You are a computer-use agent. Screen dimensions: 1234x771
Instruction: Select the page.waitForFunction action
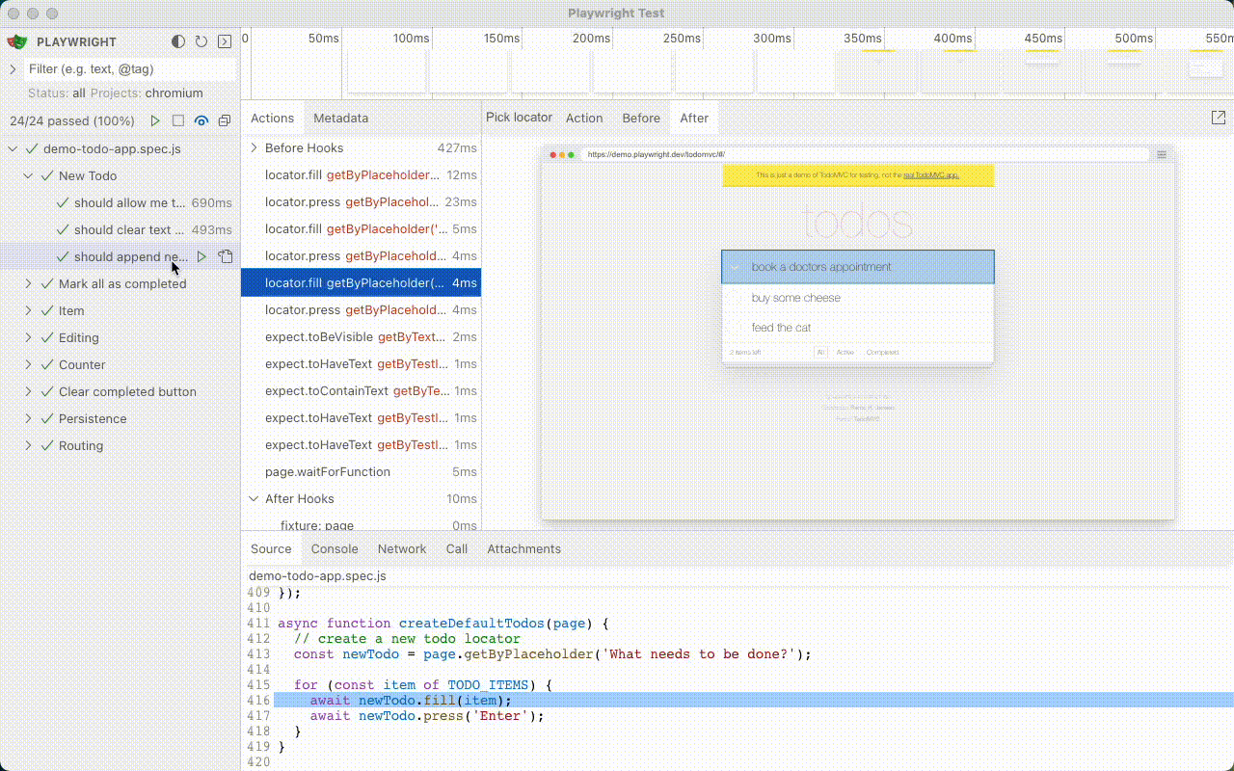[x=328, y=472]
